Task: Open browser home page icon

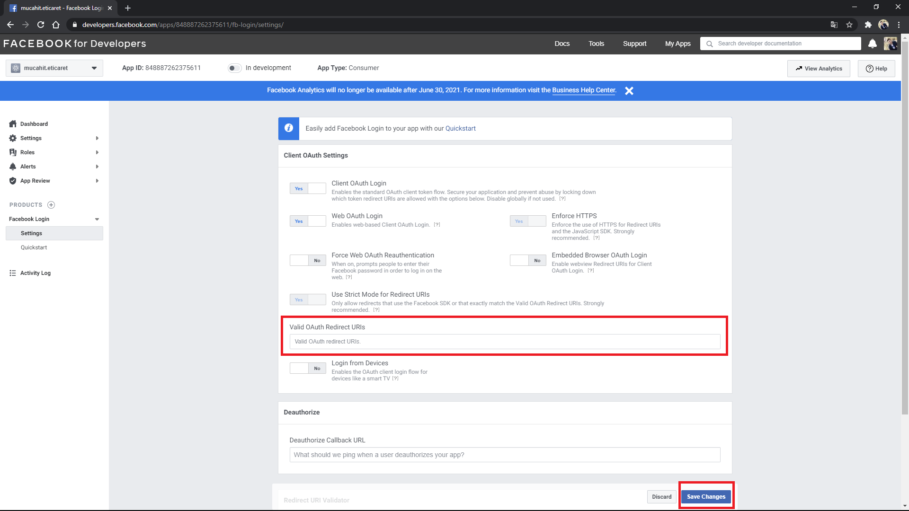Action: (56, 25)
